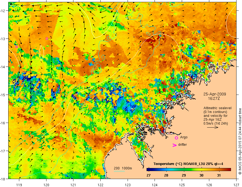Click the '28' color bar tick label
This screenshot has height=187, width=242.
(x=166, y=175)
